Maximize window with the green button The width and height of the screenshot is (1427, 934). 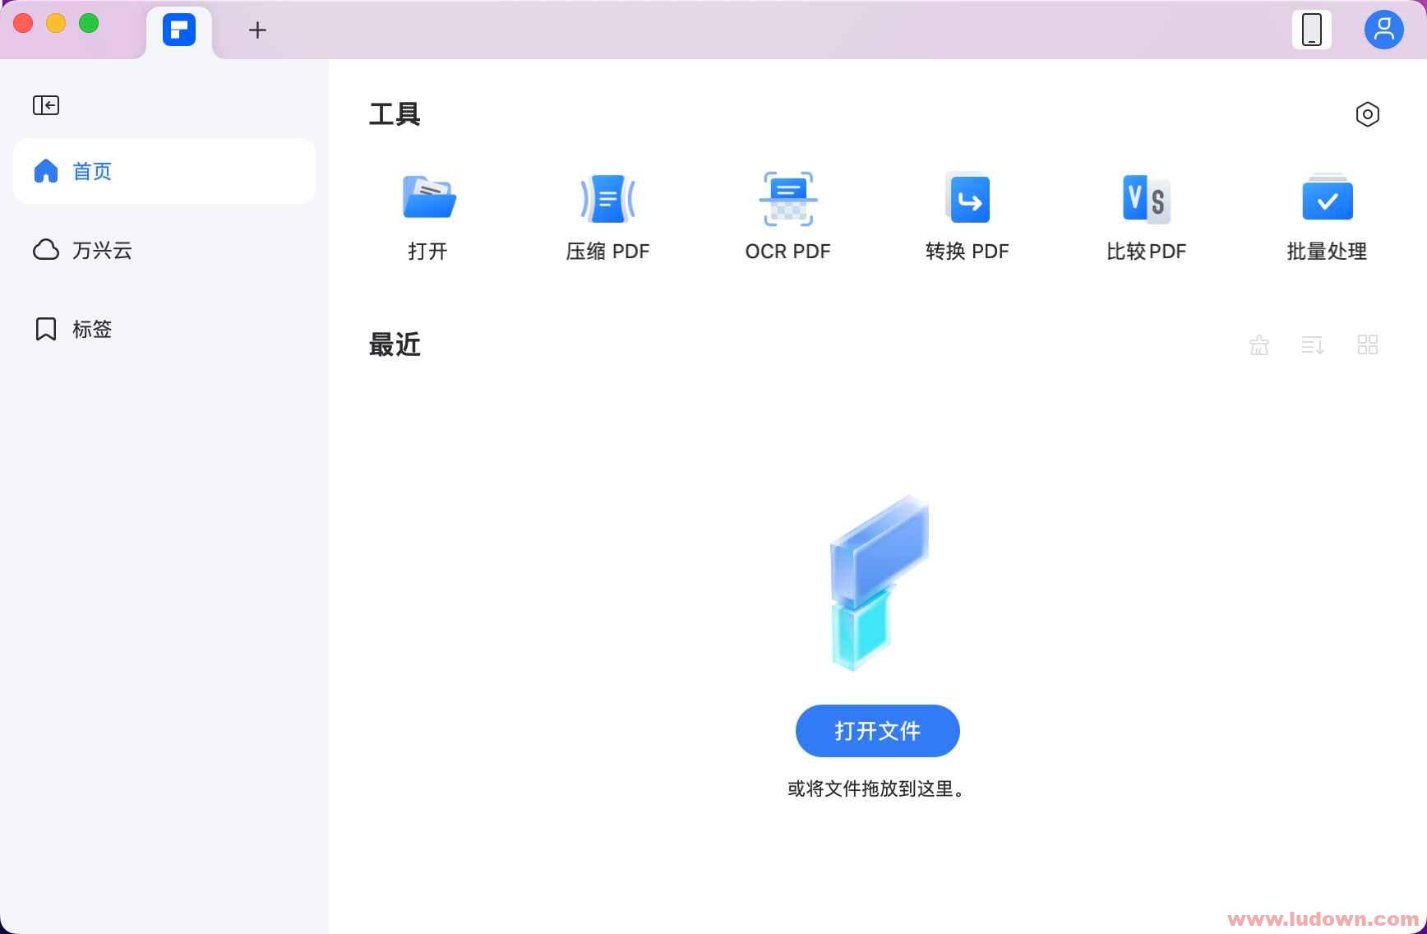pos(89,23)
